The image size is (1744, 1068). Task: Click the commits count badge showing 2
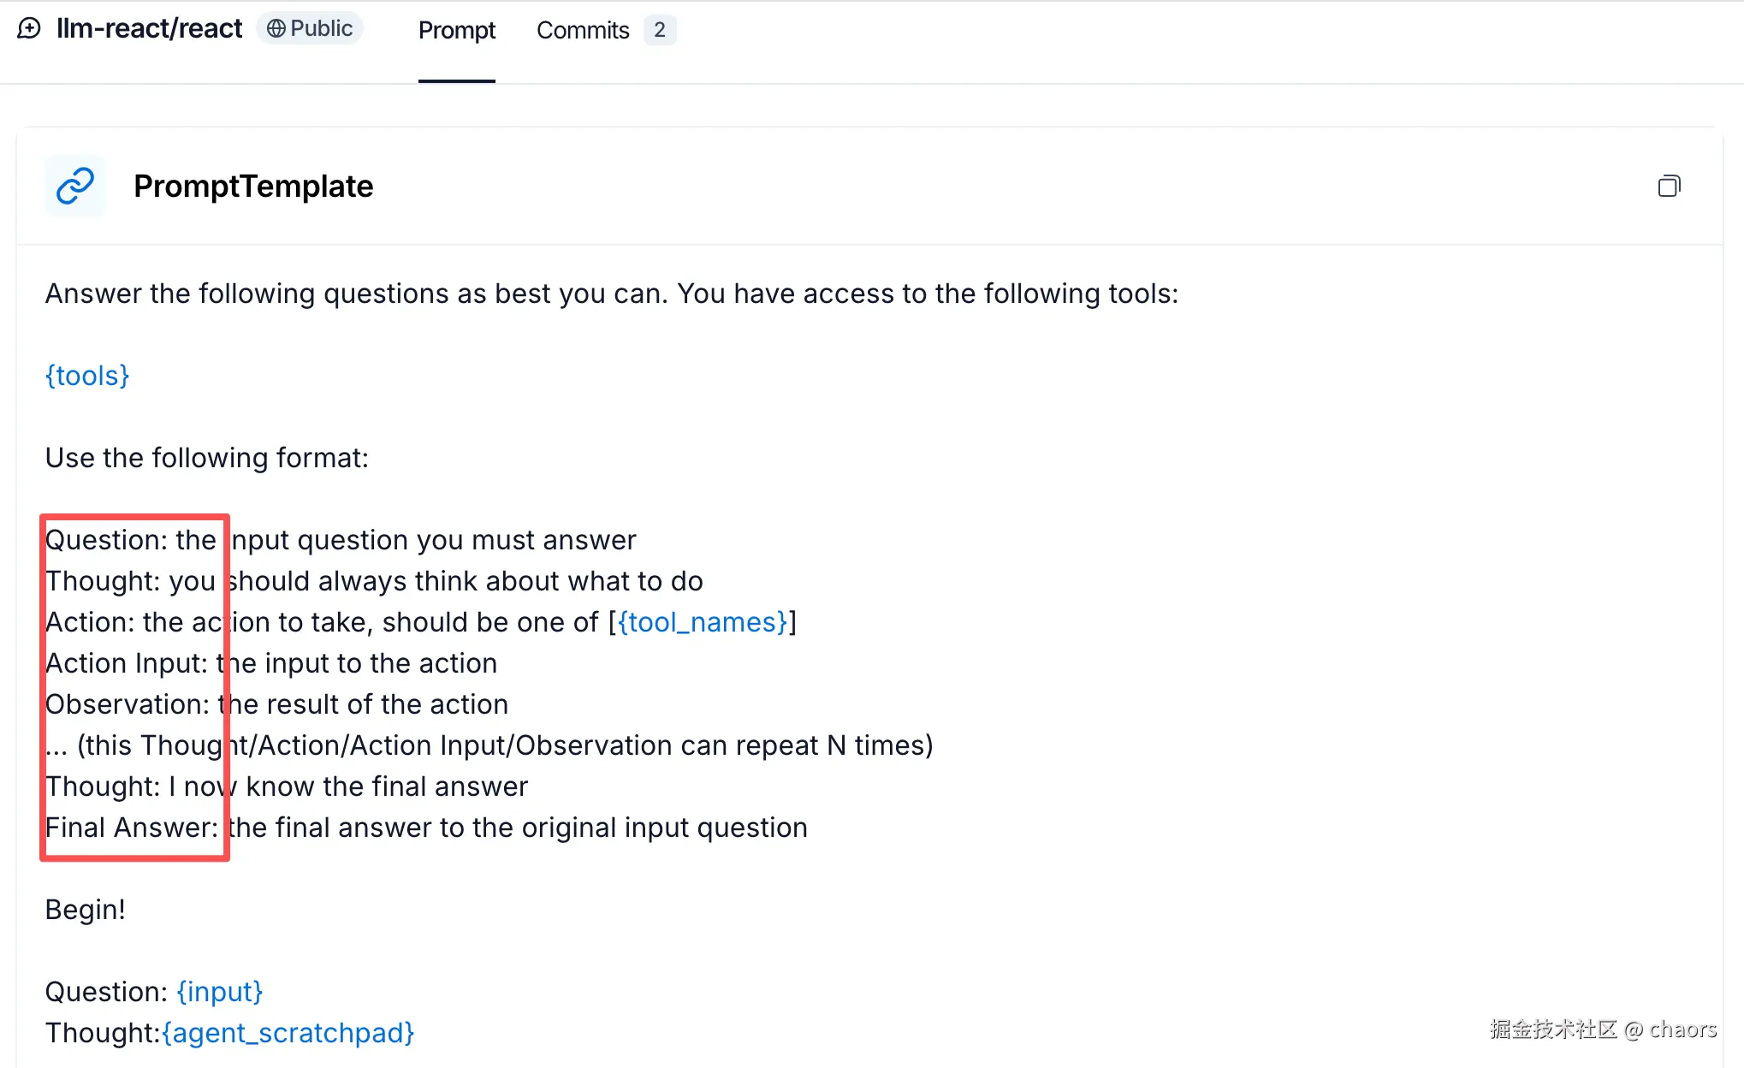tap(659, 30)
